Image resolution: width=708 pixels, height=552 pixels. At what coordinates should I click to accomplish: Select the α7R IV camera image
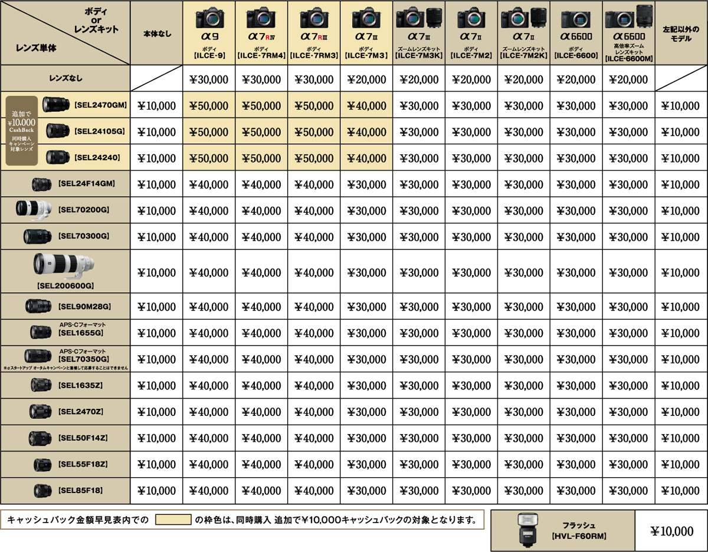tap(261, 19)
